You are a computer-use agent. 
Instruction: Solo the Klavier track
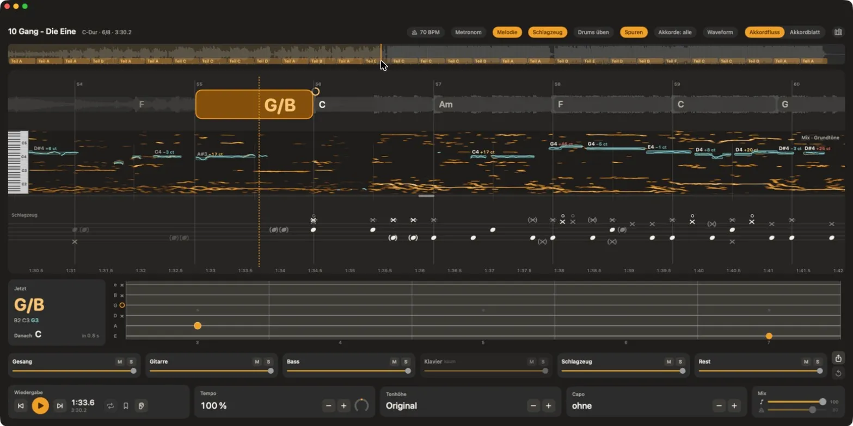pos(542,361)
